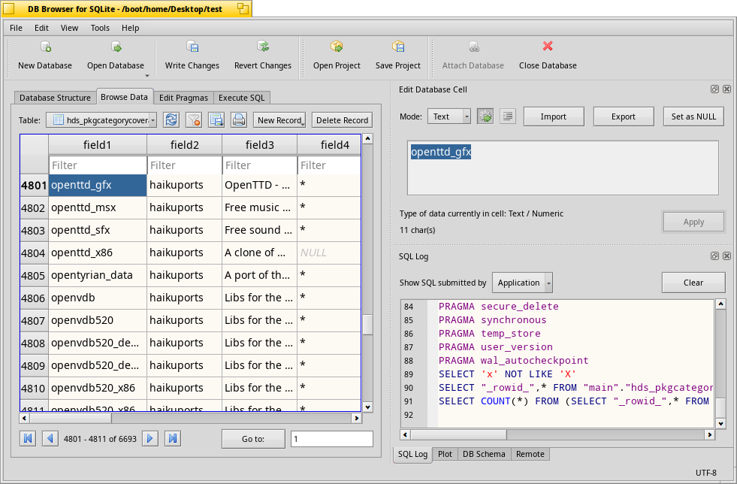Screen dimensions: 737x484
Task: Click the Open Project icon
Action: (337, 47)
